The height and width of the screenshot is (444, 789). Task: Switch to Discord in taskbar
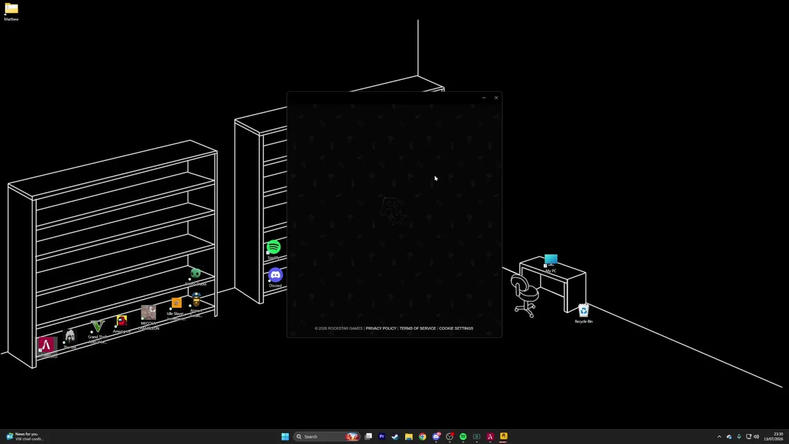436,437
